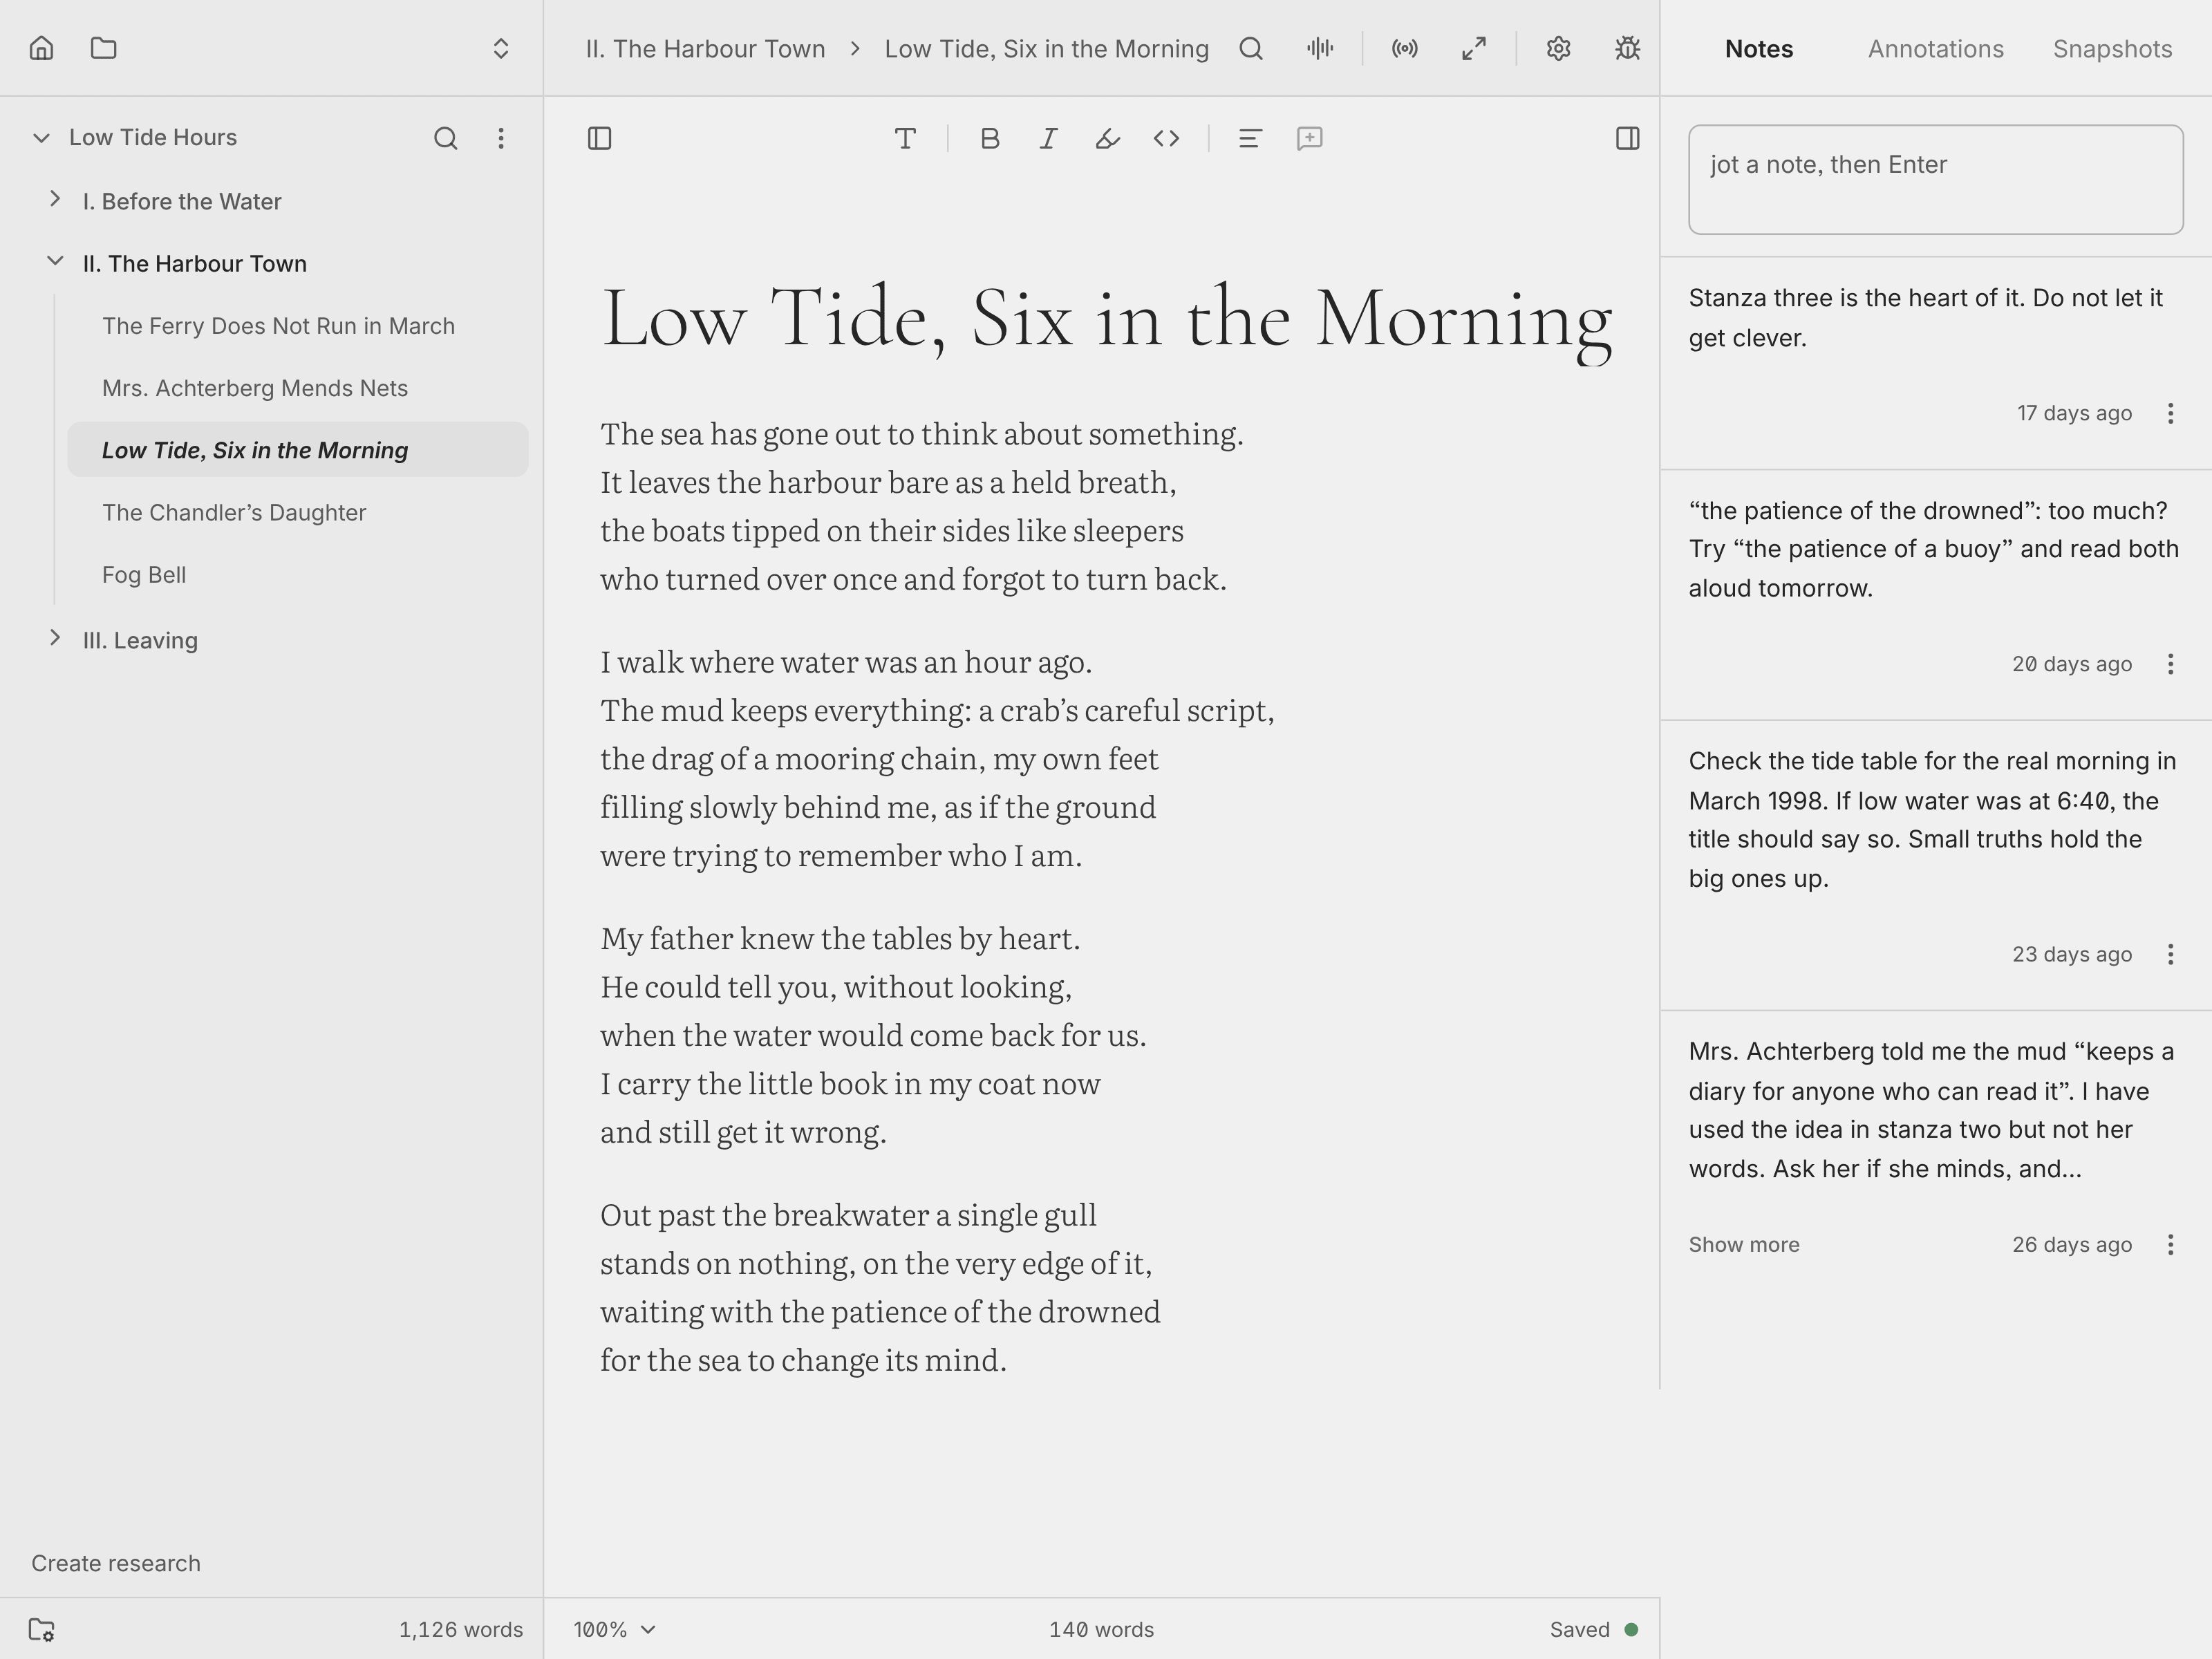Select the III. Leaving label

tap(140, 640)
